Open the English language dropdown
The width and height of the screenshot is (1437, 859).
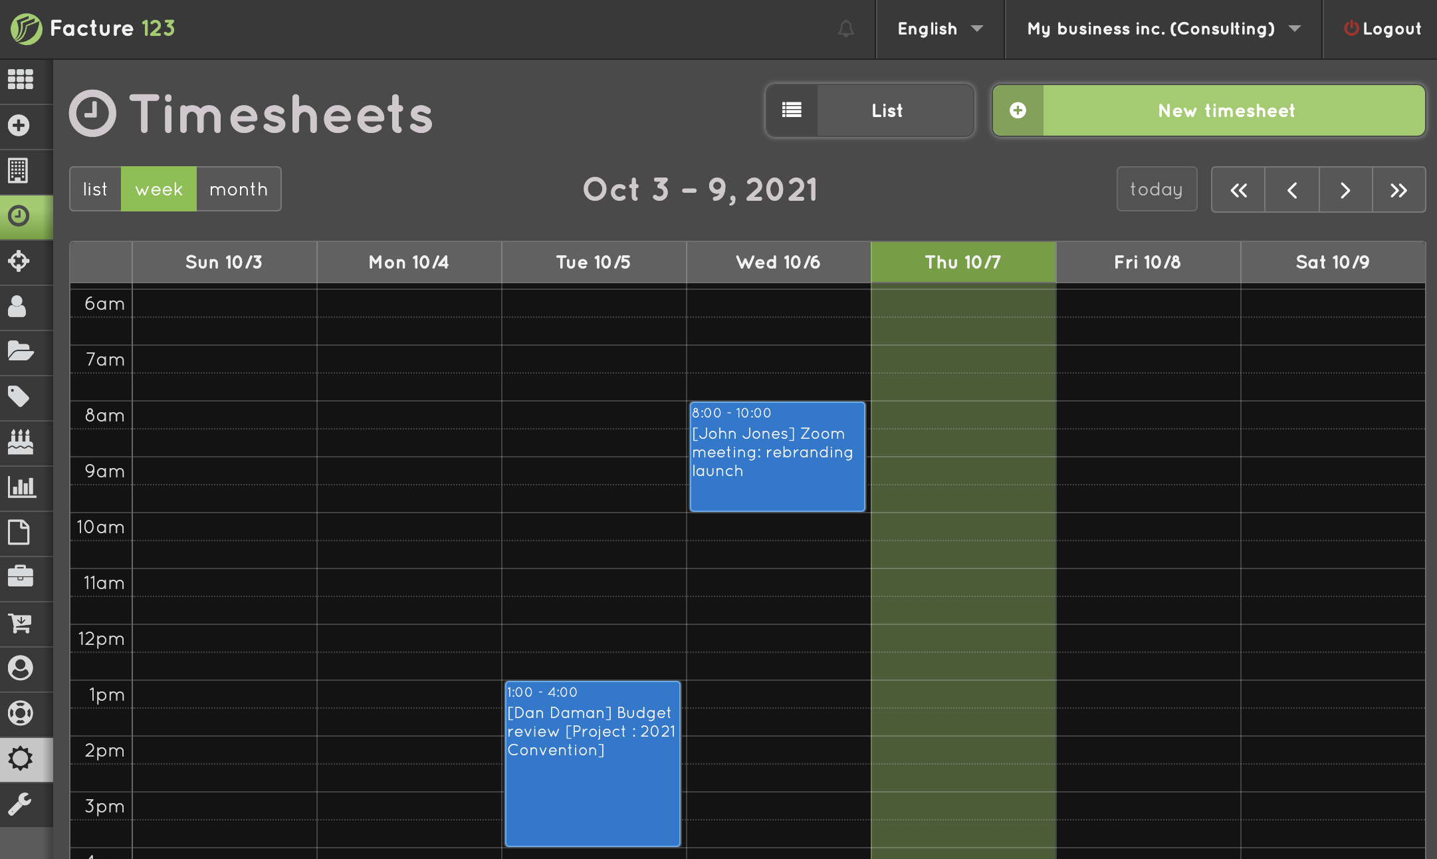pos(940,29)
